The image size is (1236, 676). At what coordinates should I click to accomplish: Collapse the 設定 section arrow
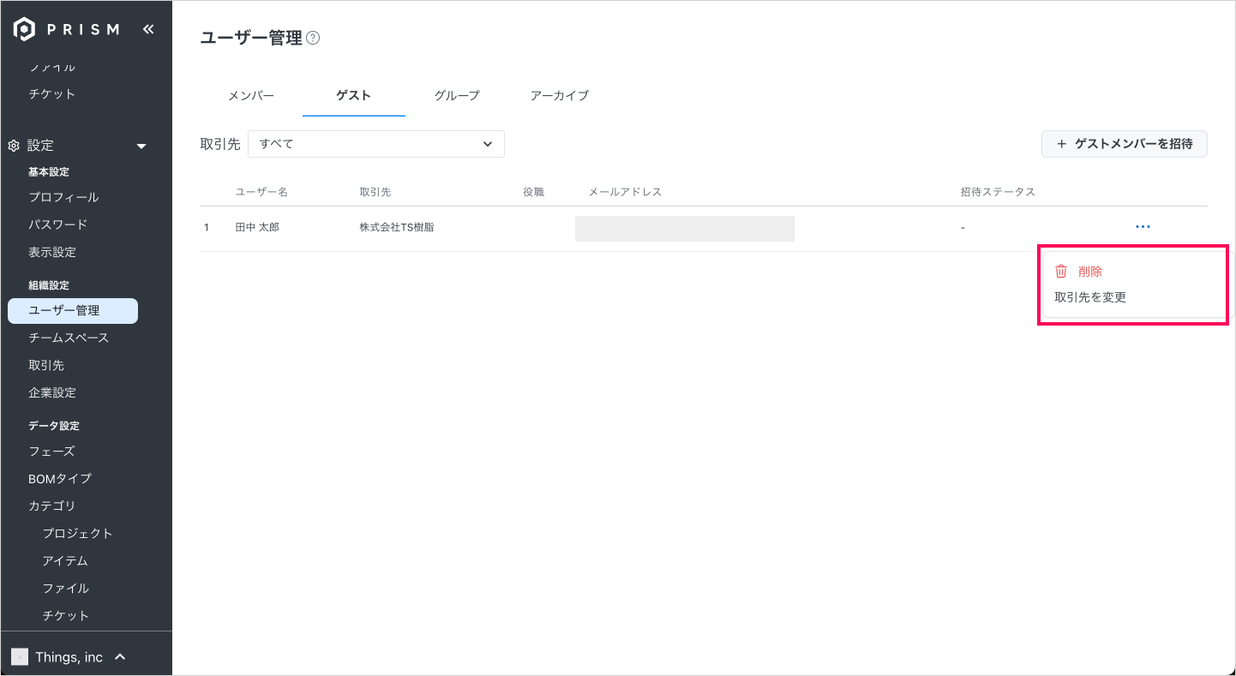142,147
